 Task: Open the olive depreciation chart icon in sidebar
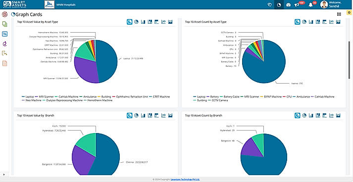[x=4, y=53]
